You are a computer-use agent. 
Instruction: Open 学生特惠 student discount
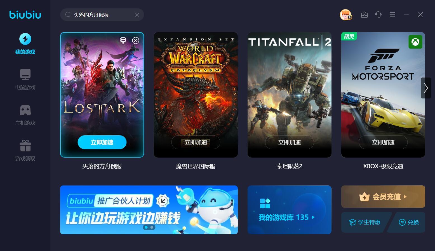tap(365, 222)
